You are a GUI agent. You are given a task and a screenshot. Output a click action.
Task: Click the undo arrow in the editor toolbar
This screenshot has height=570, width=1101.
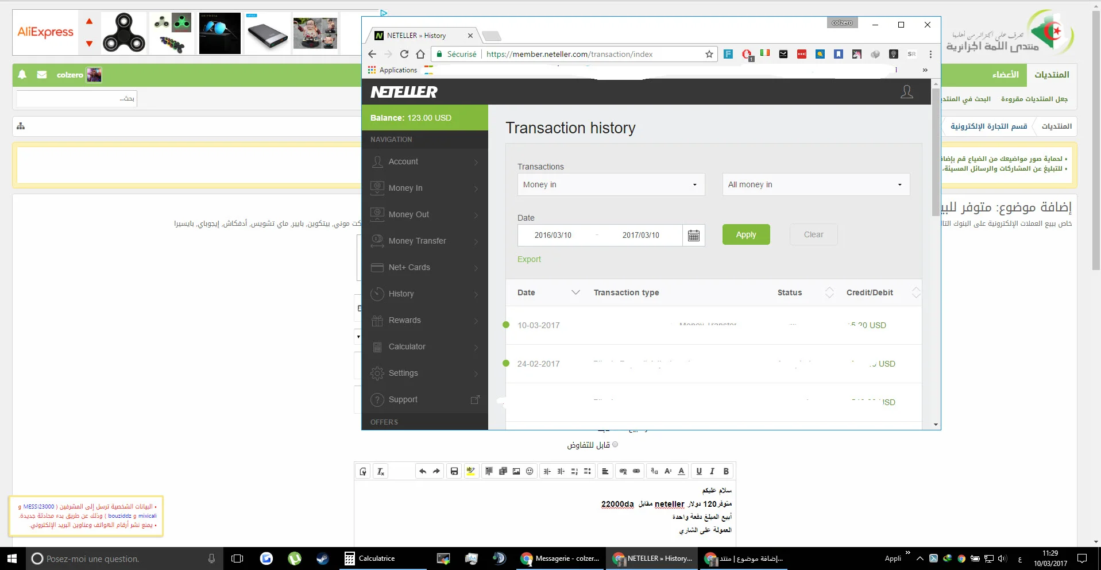click(423, 471)
